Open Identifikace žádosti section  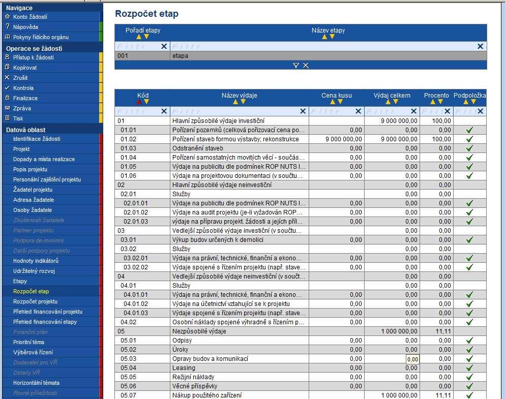[x=37, y=139]
